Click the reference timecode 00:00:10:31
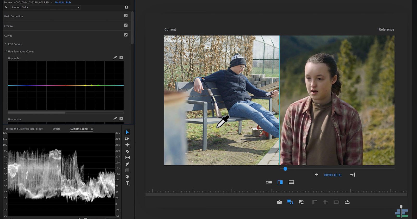The width and height of the screenshot is (417, 219). [333, 175]
